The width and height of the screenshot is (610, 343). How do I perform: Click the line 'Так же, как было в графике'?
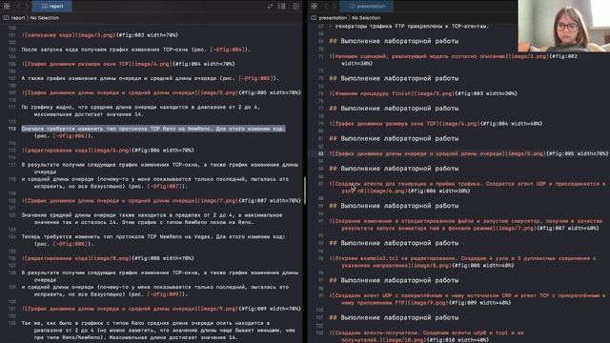[158, 331]
